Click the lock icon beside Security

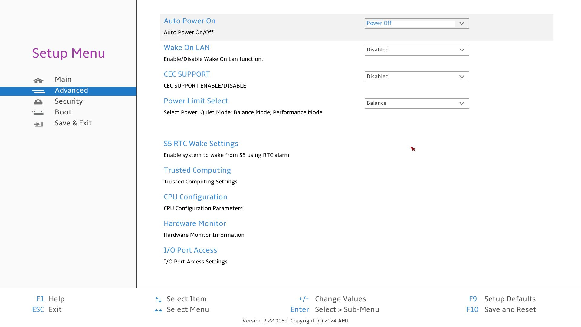point(38,102)
